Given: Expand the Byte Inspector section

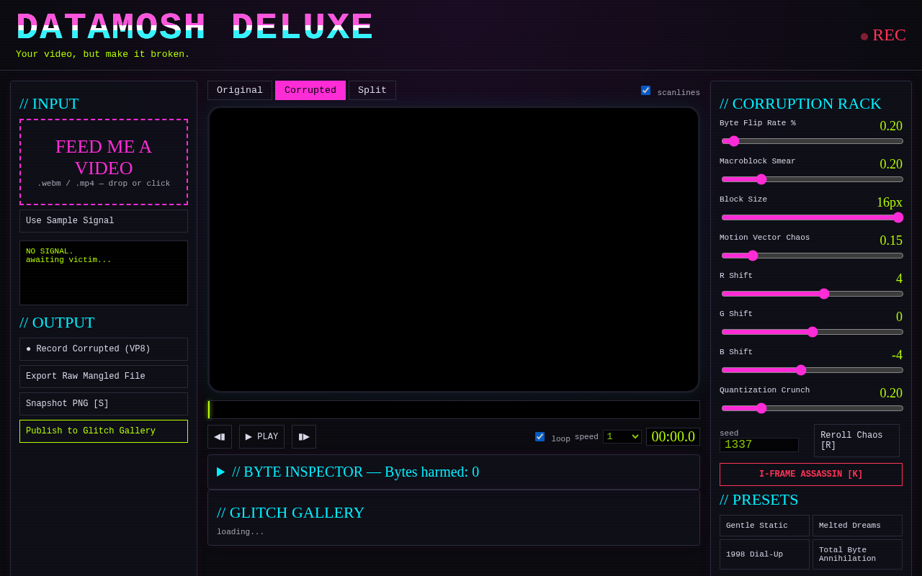Looking at the screenshot, I should pos(454,472).
